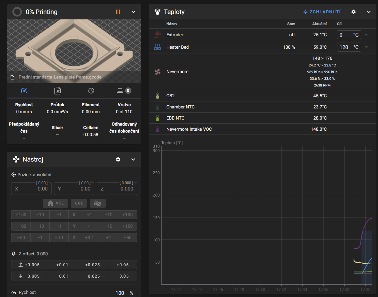Open the Teploty panel settings gear
Viewport: 378px width, 297px height.
pos(353,12)
